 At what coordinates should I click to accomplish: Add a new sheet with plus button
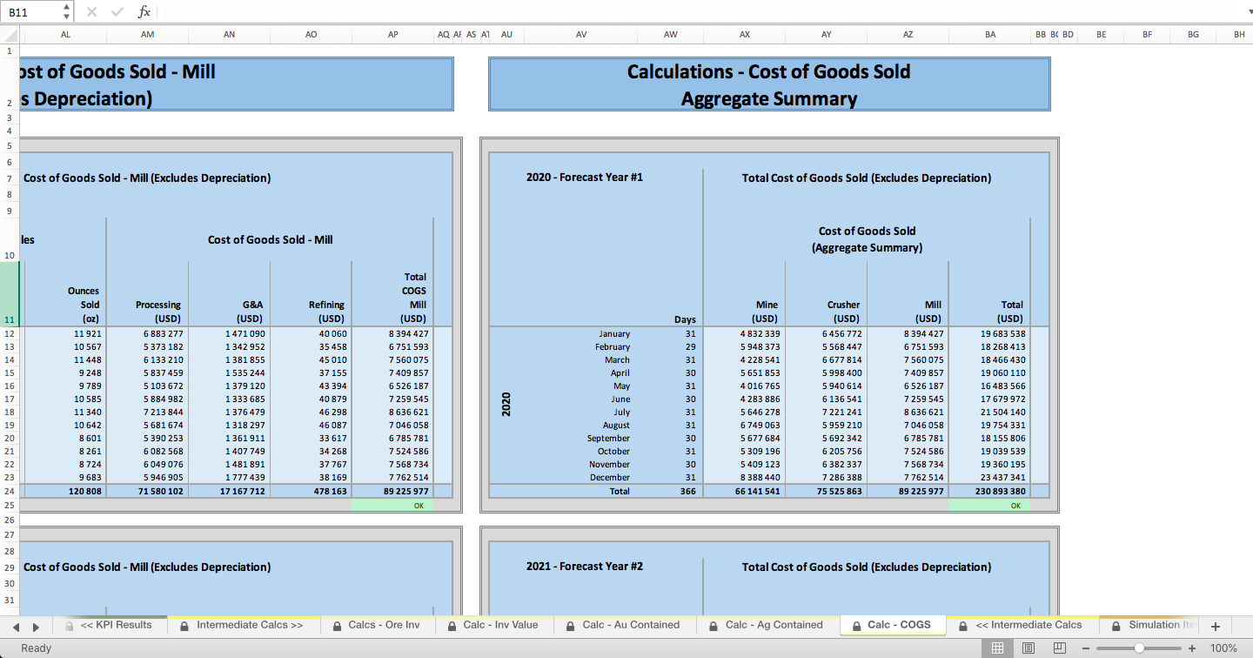coord(1216,626)
